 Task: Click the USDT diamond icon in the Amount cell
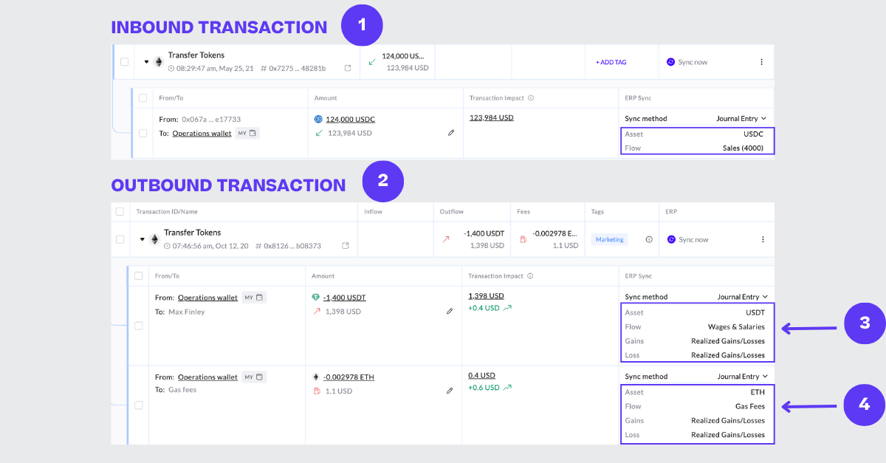[x=316, y=298]
